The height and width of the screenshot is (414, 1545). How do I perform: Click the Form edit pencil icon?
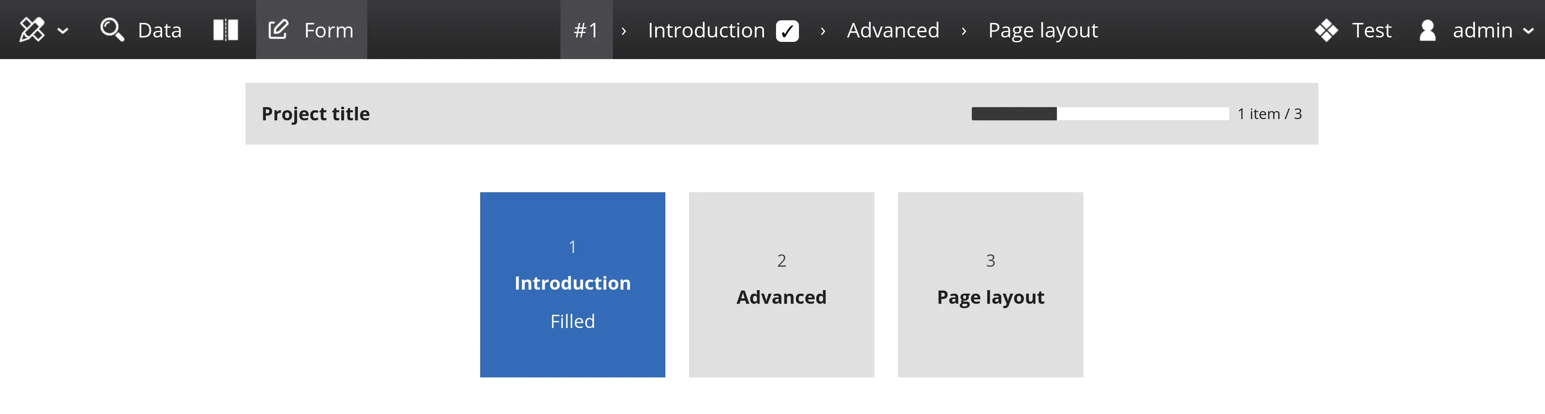tap(278, 30)
